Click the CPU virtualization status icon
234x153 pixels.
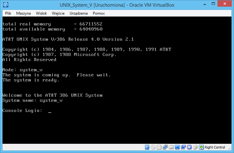[x=189, y=147]
